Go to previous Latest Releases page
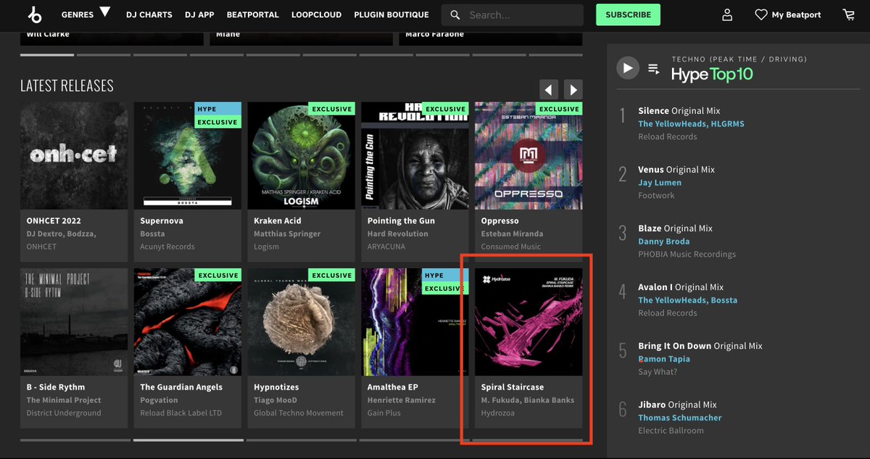Viewport: 870px width, 459px height. tap(549, 89)
